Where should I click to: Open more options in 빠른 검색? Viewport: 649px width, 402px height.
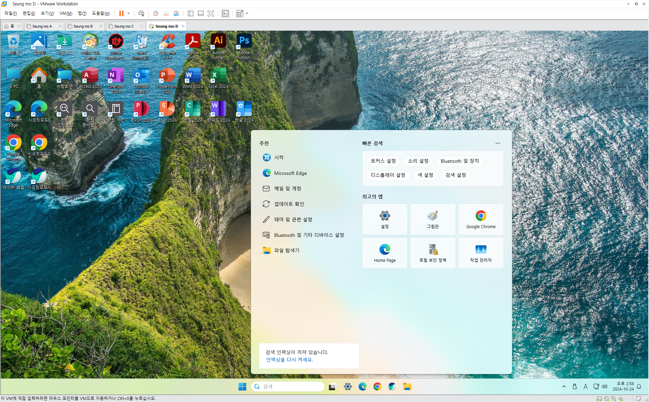(x=498, y=143)
